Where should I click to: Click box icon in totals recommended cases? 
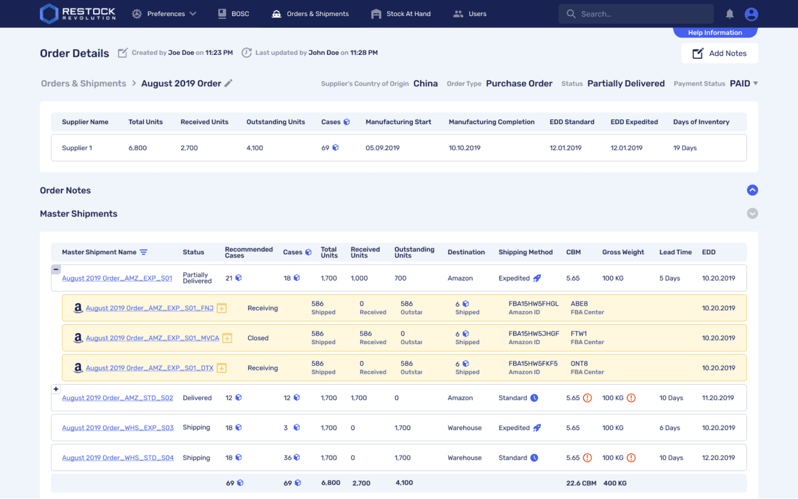coord(240,482)
